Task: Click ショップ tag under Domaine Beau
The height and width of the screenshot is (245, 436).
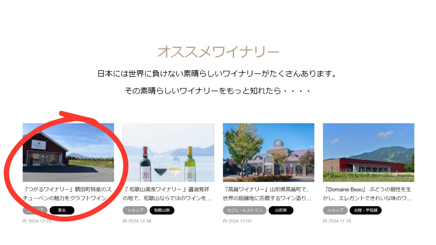Action: click(335, 210)
